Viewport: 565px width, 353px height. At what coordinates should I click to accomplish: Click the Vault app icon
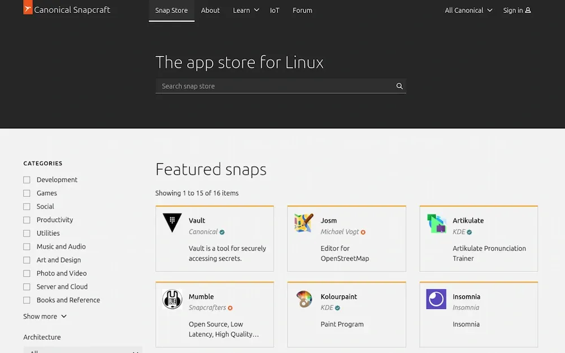coord(171,223)
